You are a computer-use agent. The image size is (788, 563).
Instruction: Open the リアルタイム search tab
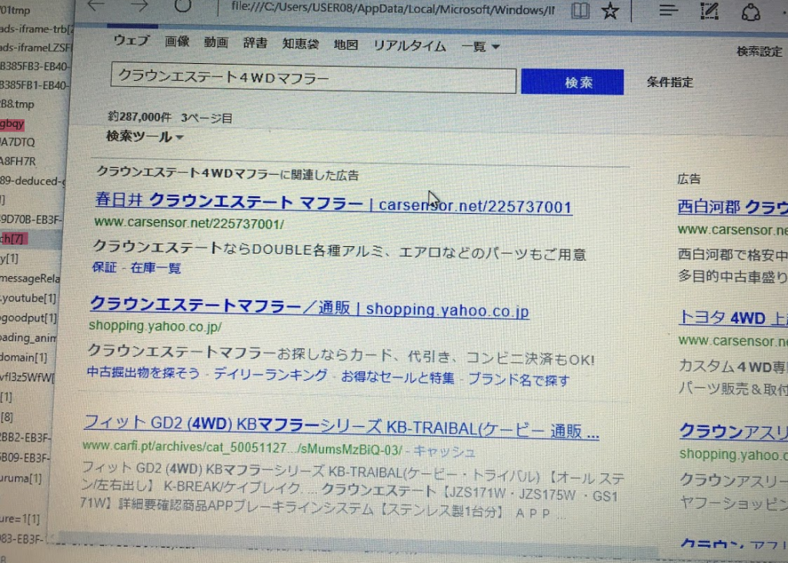(x=409, y=45)
